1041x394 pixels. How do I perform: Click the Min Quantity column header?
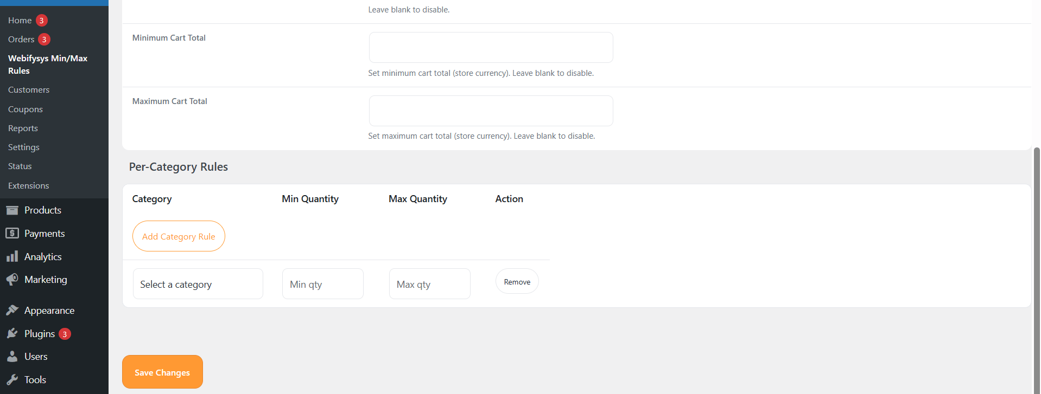click(x=310, y=199)
